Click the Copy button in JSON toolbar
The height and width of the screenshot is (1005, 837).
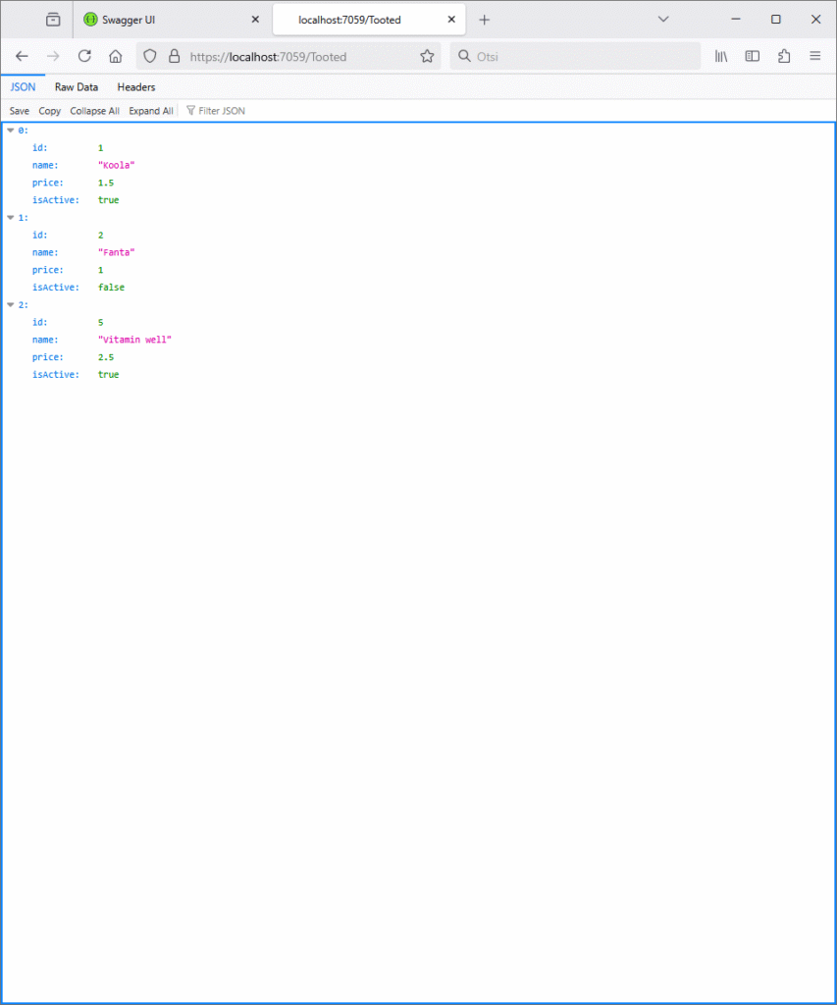[49, 111]
